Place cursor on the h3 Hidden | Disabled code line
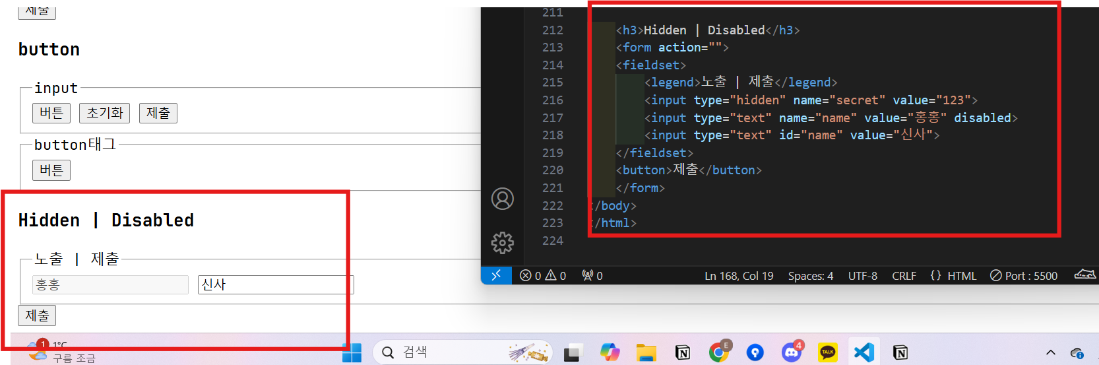This screenshot has height=365, width=1099. click(x=708, y=30)
